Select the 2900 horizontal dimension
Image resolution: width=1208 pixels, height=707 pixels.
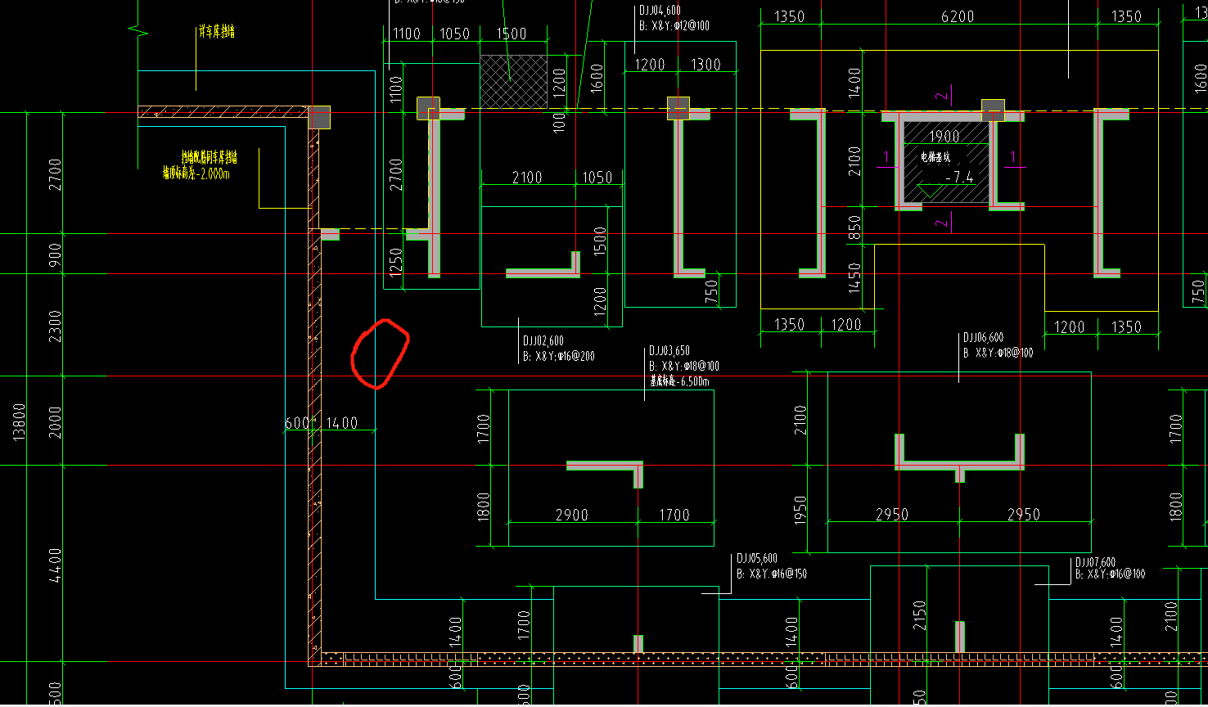tap(571, 515)
